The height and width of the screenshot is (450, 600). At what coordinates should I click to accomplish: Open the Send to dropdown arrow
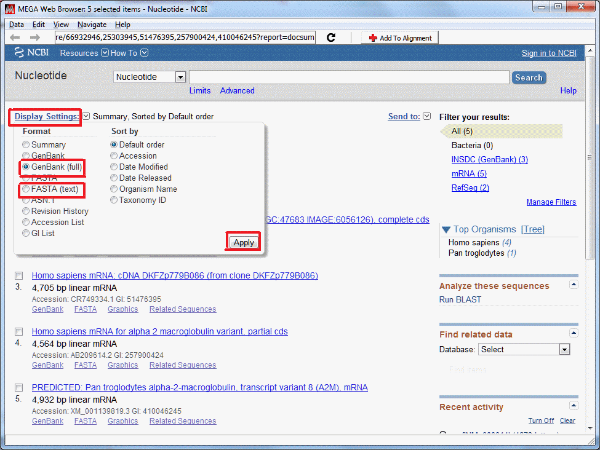pyautogui.click(x=427, y=116)
